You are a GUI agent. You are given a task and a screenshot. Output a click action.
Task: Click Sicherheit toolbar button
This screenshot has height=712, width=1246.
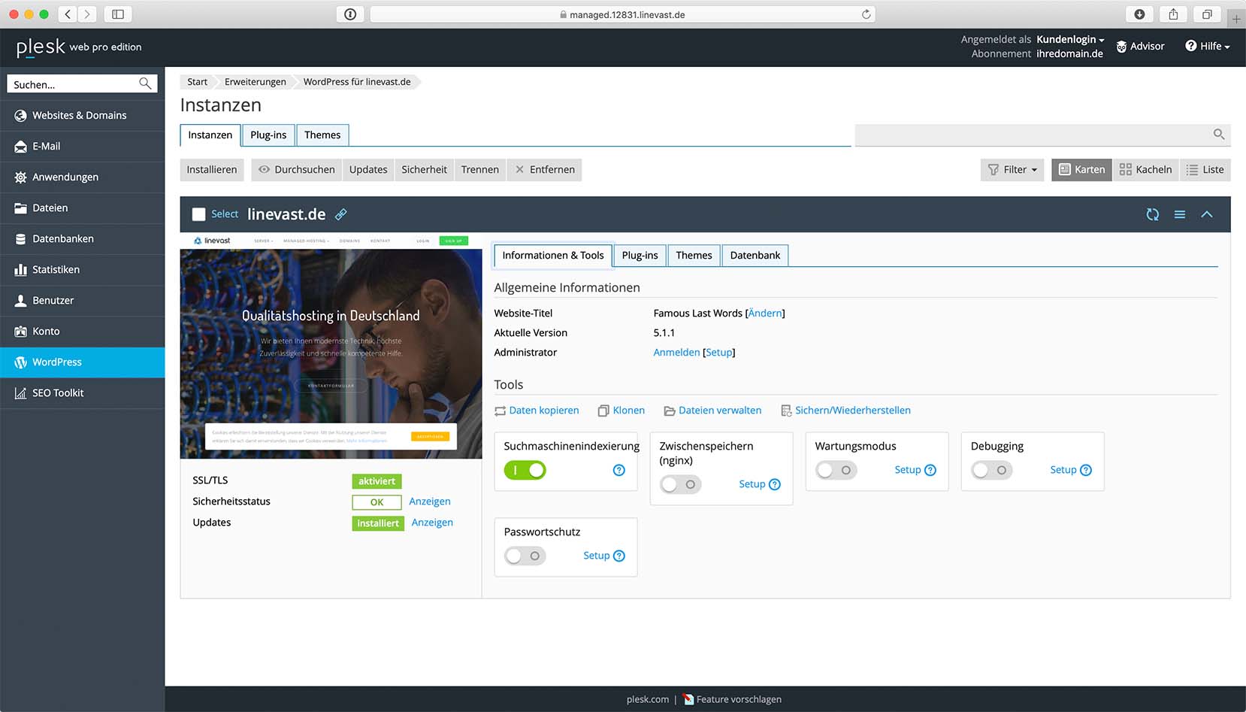click(424, 170)
